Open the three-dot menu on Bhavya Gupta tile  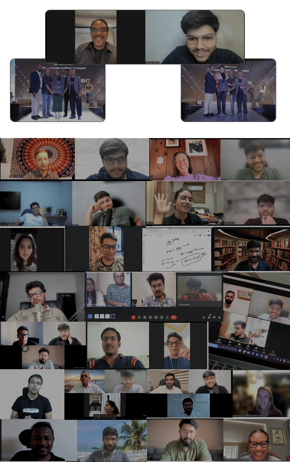coord(128,273)
